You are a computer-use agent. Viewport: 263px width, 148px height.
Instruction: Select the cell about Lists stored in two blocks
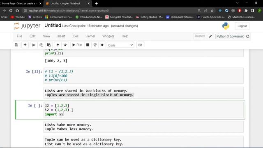(x=143, y=93)
